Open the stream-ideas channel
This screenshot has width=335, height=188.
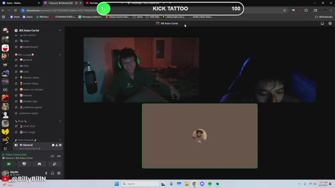pyautogui.click(x=38, y=78)
